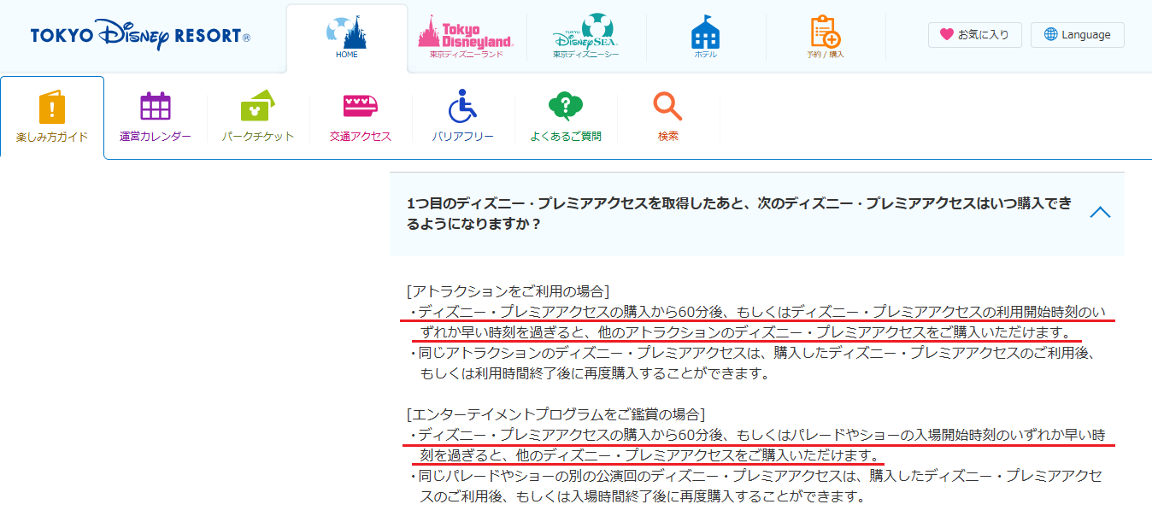
Task: Click the orange search magnifier icon
Action: click(x=667, y=107)
